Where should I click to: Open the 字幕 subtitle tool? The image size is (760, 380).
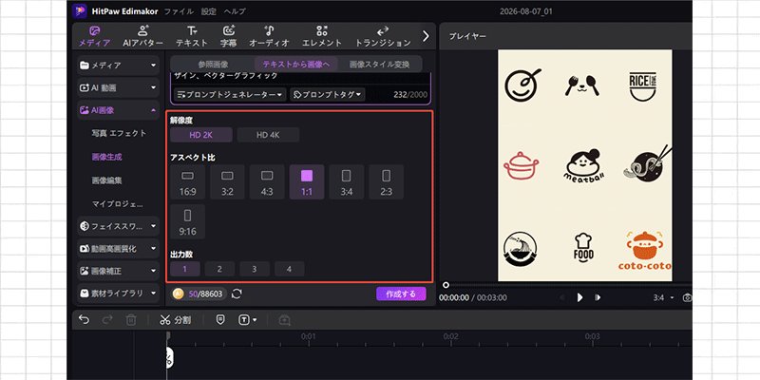tap(229, 37)
